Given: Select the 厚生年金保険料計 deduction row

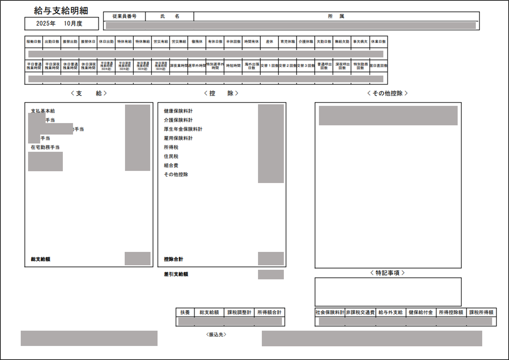Looking at the screenshot, I should 183,129.
